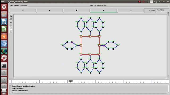The height and width of the screenshot is (95, 170).
Task: Stop the animation playback
Action: tap(76, 10)
